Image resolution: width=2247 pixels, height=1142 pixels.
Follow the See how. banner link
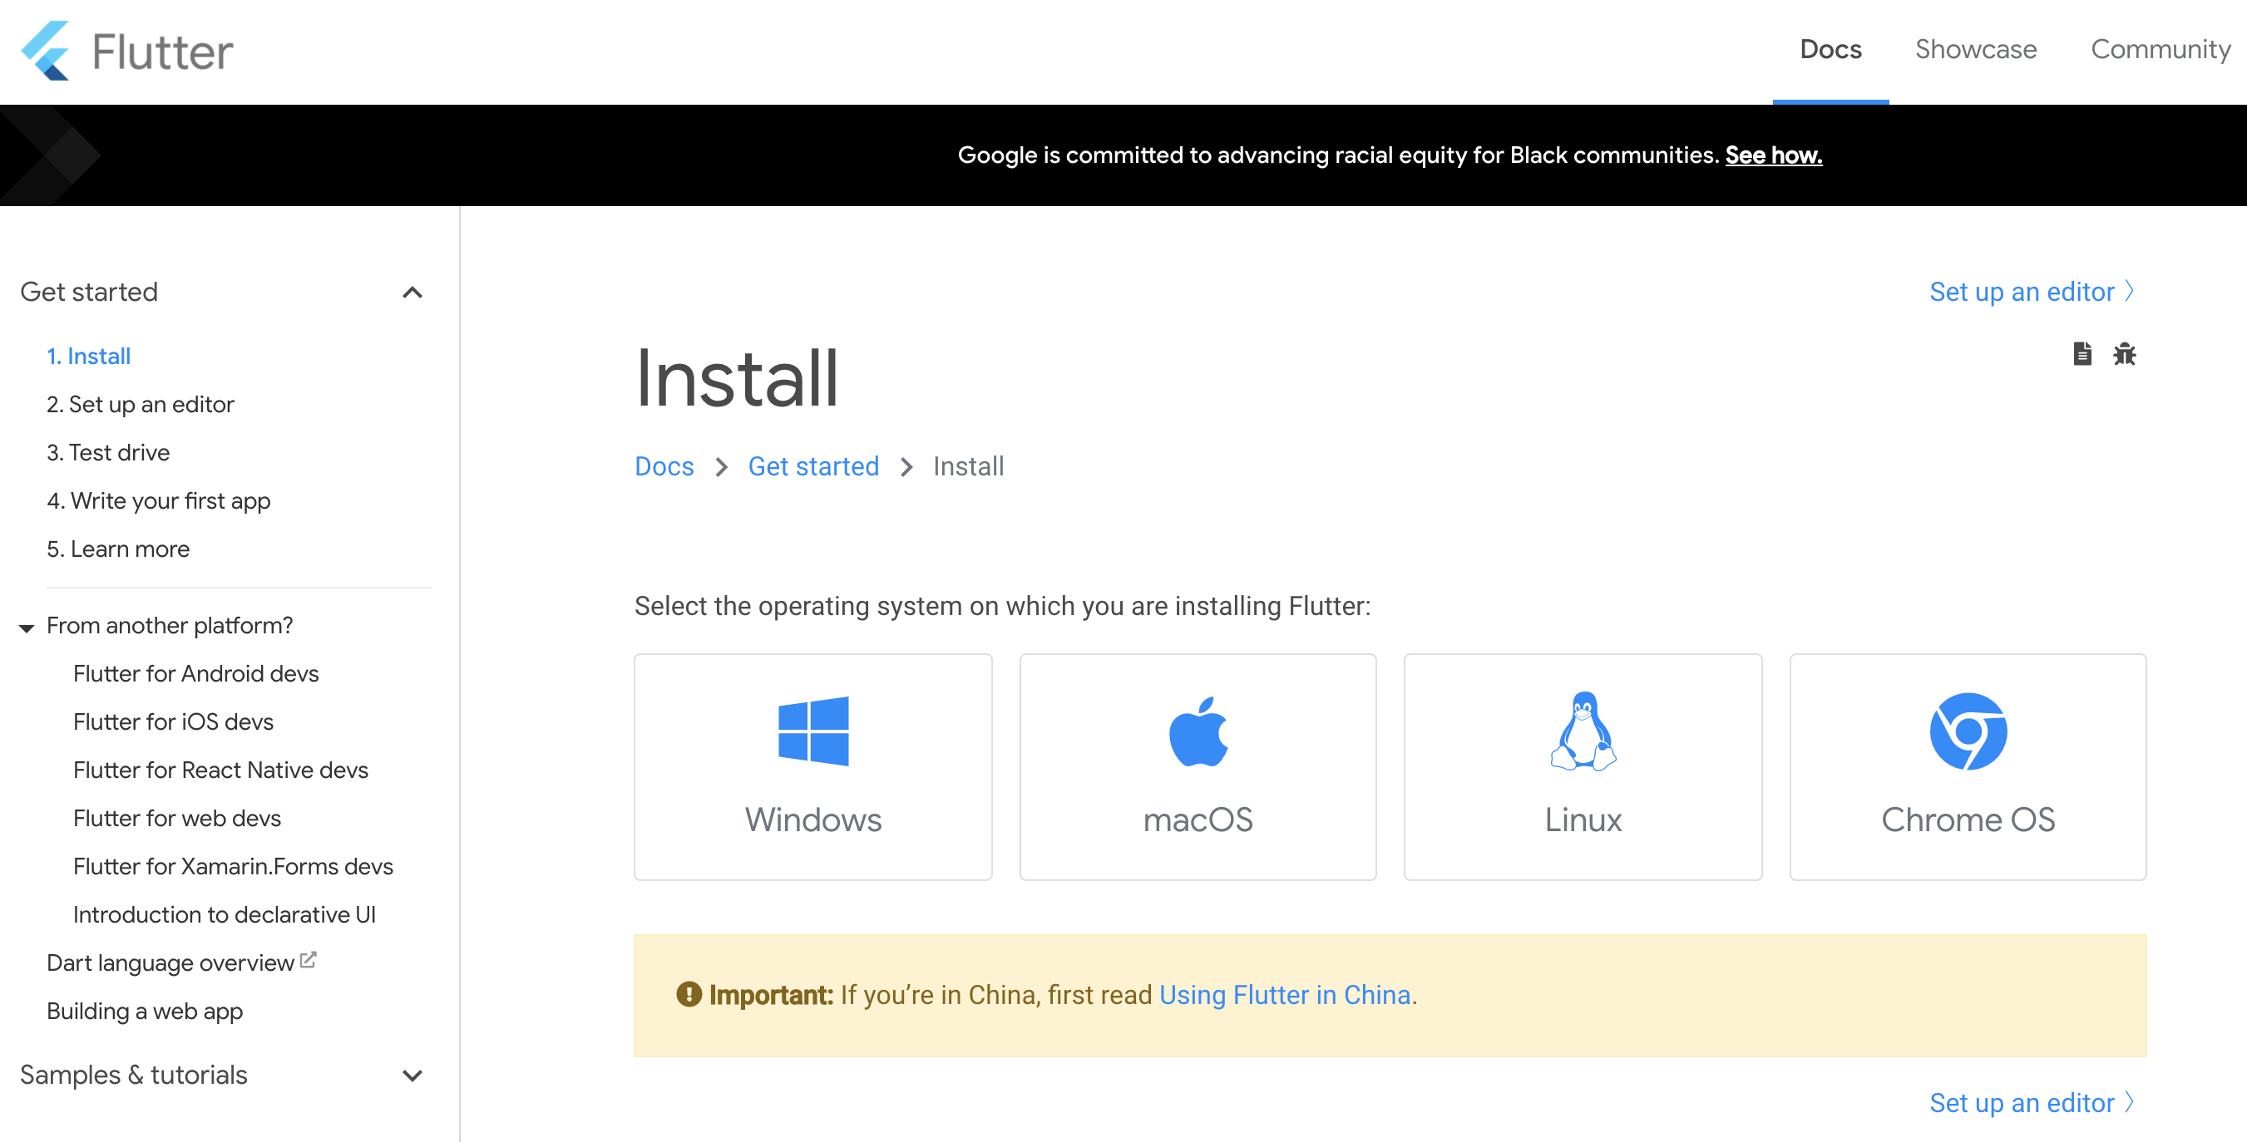tap(1772, 155)
